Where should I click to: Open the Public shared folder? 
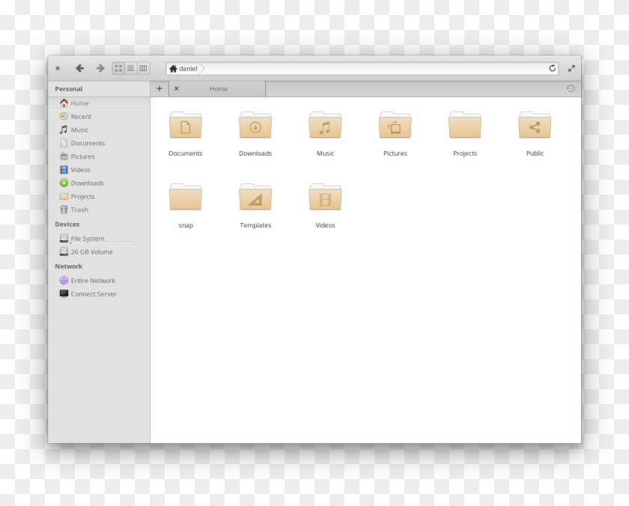pyautogui.click(x=535, y=126)
